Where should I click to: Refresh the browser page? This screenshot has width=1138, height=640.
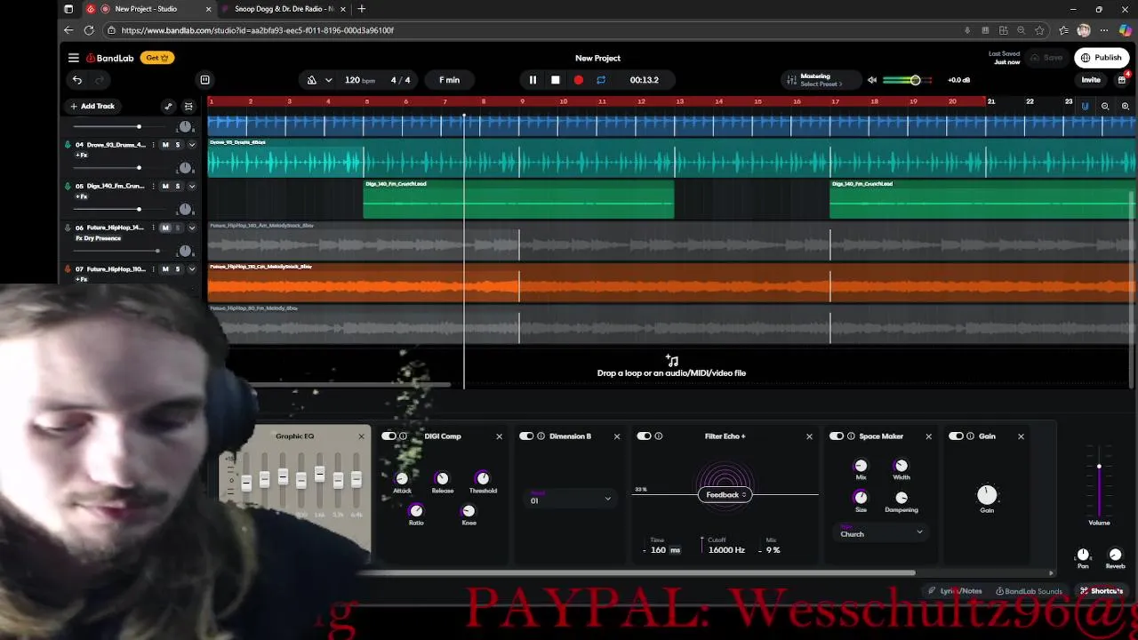[89, 30]
